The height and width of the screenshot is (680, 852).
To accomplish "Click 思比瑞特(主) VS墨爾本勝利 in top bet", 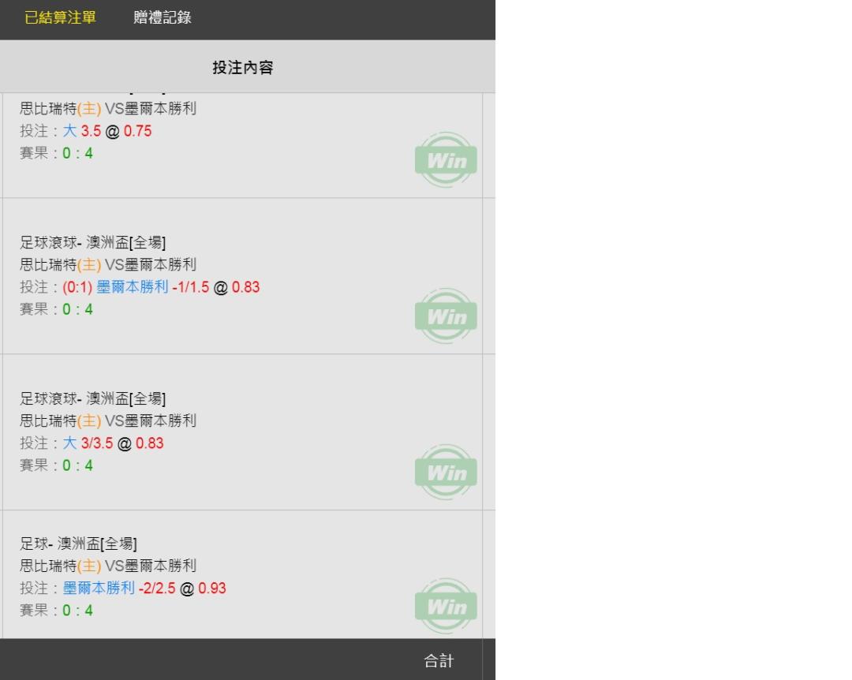I will pos(108,109).
